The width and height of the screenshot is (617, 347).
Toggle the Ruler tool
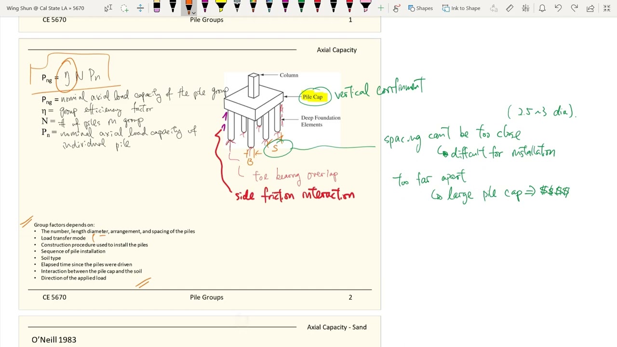(x=510, y=8)
